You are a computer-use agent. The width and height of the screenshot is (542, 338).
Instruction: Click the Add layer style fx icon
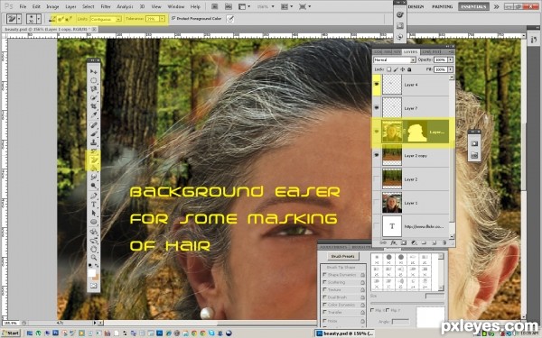pos(393,242)
